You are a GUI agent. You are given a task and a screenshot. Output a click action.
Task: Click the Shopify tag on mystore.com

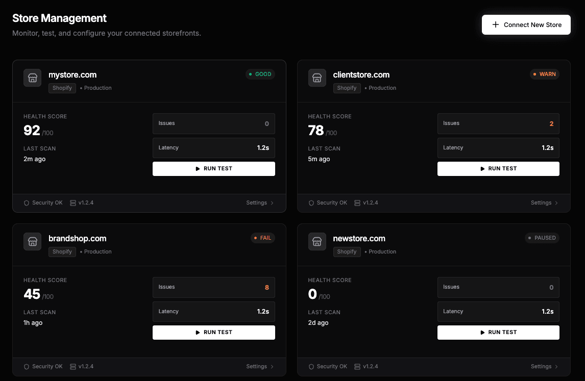point(62,88)
